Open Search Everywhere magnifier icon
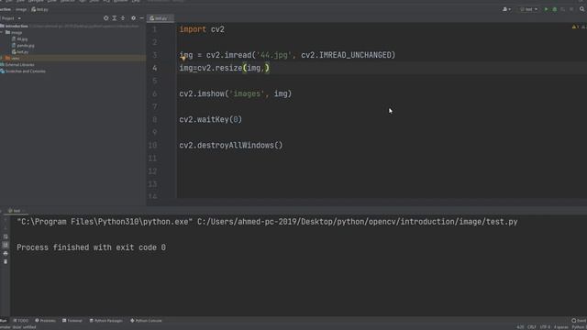587x330 pixels. (x=581, y=9)
